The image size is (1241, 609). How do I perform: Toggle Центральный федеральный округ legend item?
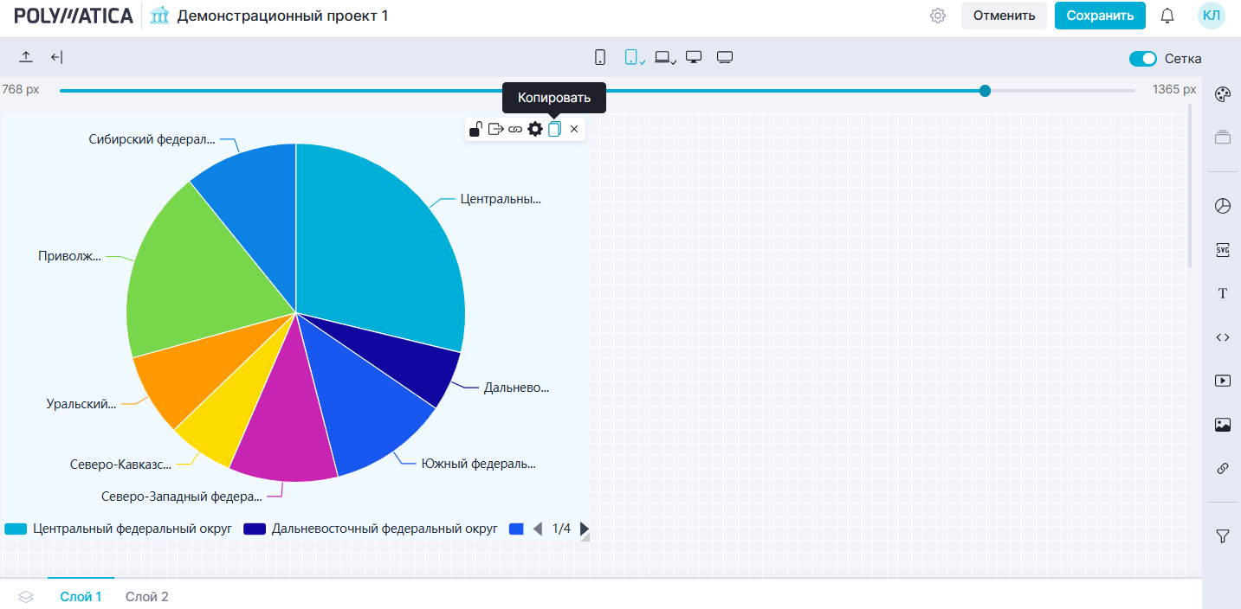(x=119, y=529)
